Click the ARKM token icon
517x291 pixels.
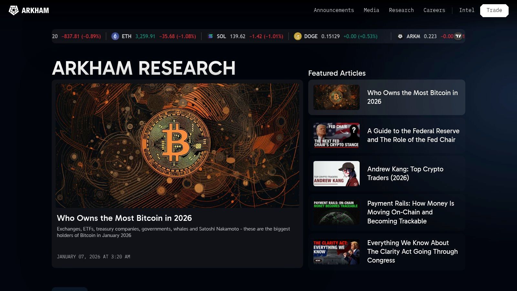(400, 36)
